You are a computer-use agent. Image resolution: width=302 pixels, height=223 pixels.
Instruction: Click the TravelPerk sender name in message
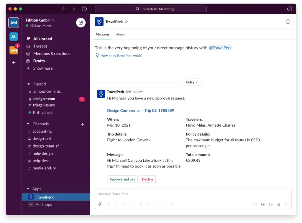pos(115,92)
